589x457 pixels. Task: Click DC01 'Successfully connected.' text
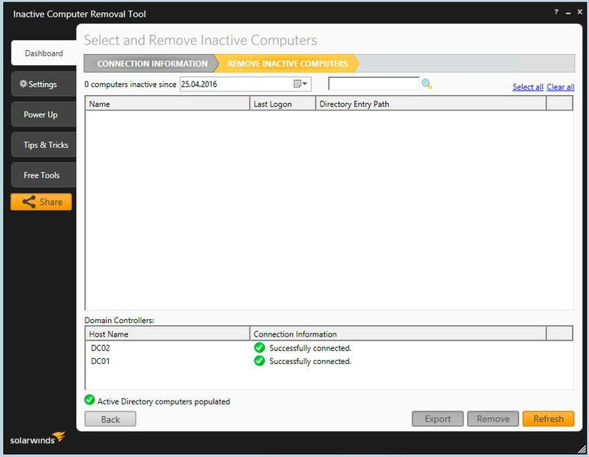point(310,361)
